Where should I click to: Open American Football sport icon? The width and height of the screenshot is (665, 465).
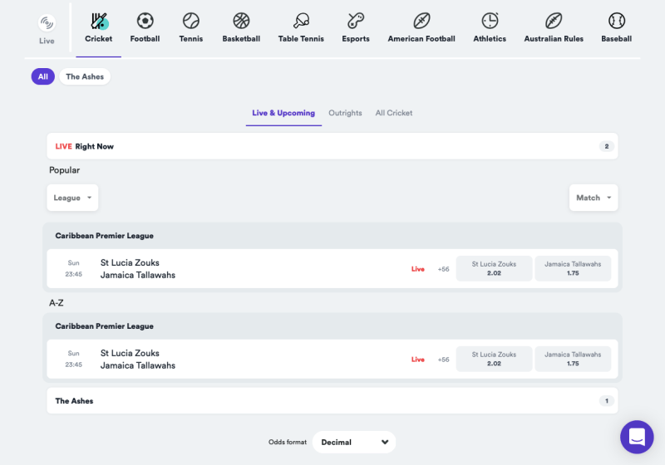pos(421,22)
